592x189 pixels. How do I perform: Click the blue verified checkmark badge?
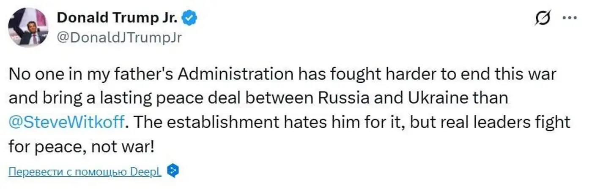[x=188, y=18]
